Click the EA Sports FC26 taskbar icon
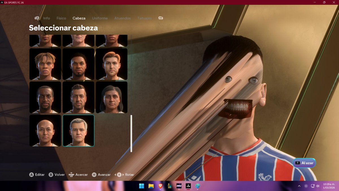The width and height of the screenshot is (339, 191). coord(188,186)
